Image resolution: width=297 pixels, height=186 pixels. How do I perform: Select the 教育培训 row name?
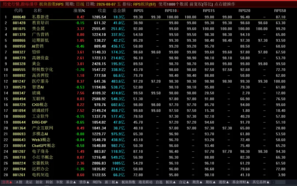[40, 23]
